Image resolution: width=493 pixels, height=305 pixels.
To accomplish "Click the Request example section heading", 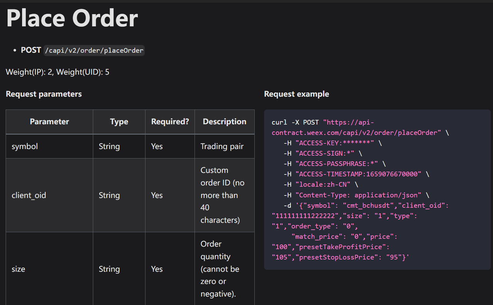I will click(x=296, y=94).
